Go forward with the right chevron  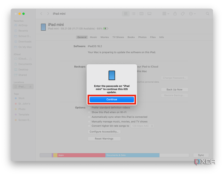(x=48, y=14)
